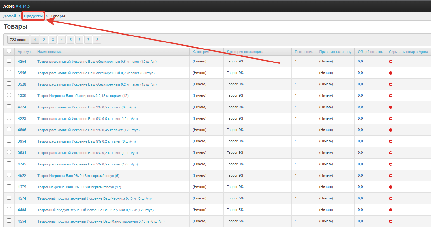
Task: Click red hide-status icon in row 4745
Action: (391, 164)
